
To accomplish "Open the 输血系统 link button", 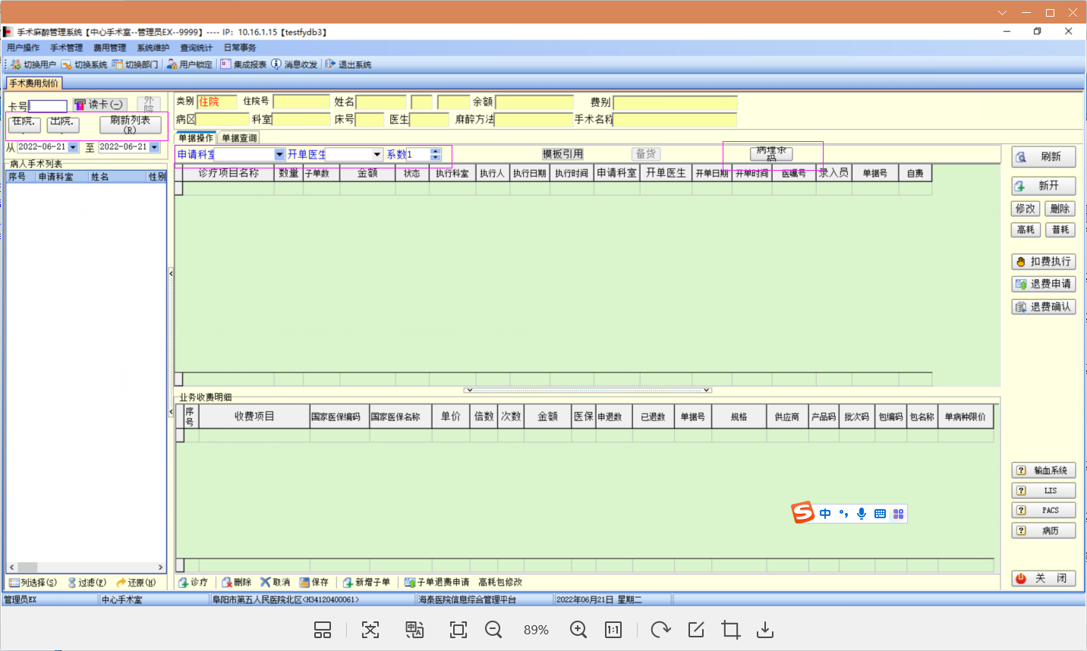I will coord(1044,470).
